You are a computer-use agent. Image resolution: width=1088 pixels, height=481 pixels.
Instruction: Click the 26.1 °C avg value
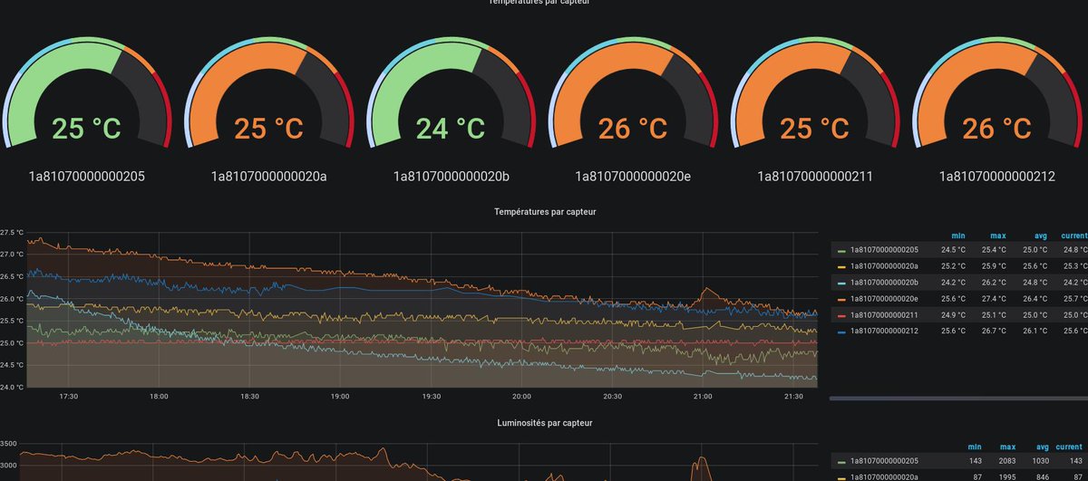[x=1036, y=332]
